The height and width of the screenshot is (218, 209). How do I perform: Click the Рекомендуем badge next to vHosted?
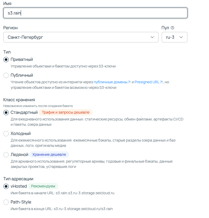(x=43, y=186)
